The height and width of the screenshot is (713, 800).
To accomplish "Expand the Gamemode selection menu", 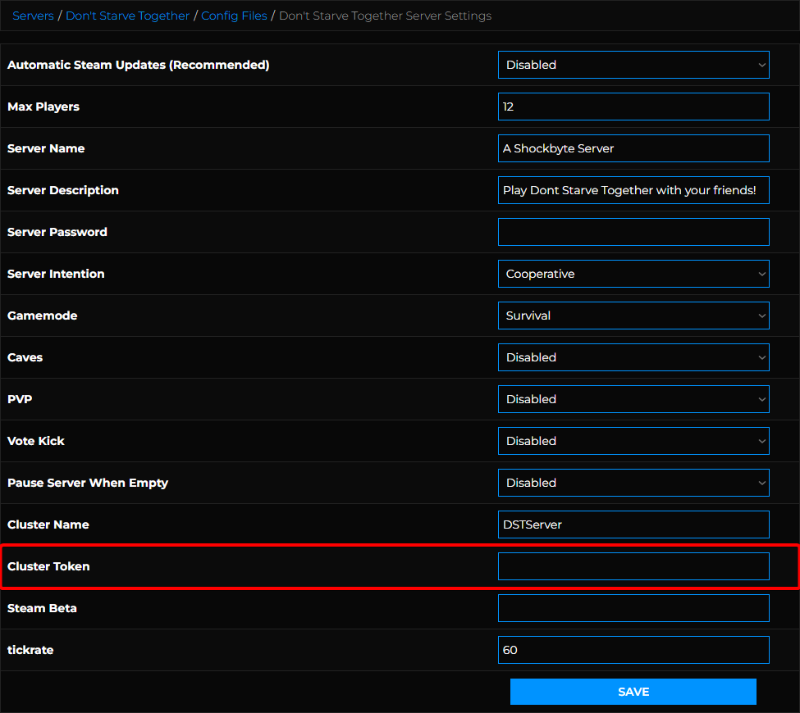I will (633, 316).
